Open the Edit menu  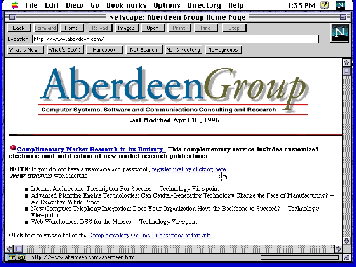click(x=52, y=5)
